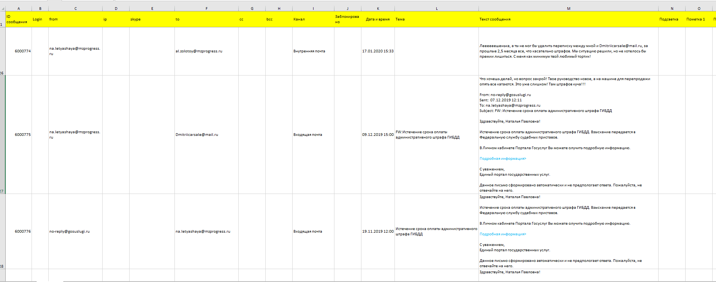Select column M header

click(x=568, y=8)
